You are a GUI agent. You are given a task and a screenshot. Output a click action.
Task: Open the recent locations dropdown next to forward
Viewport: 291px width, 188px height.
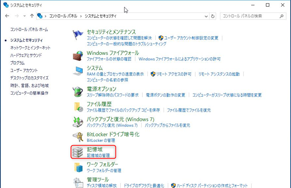(x=25, y=16)
